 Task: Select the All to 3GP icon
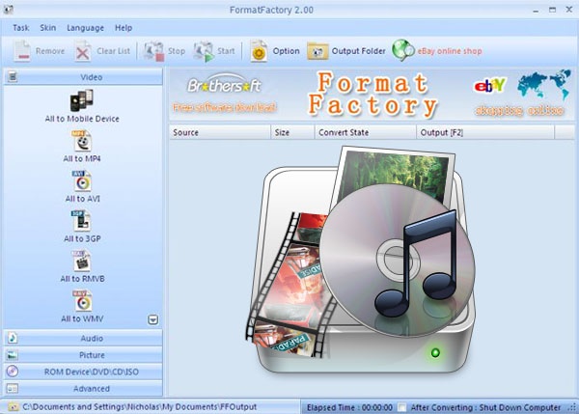coord(81,220)
